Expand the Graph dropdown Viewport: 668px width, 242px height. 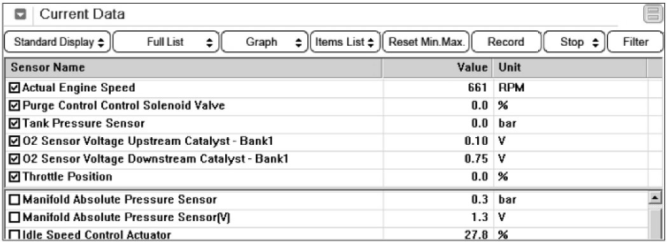coord(264,42)
